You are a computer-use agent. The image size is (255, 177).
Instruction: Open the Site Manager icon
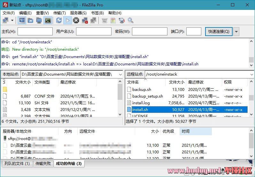click(6, 21)
